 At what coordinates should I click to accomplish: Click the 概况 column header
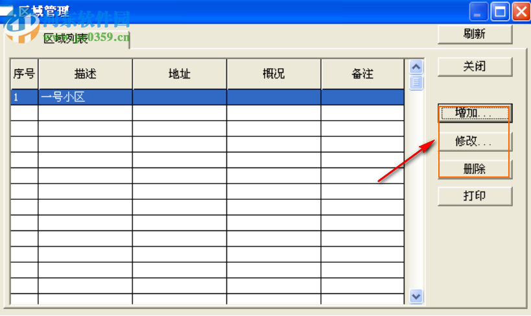tap(274, 74)
